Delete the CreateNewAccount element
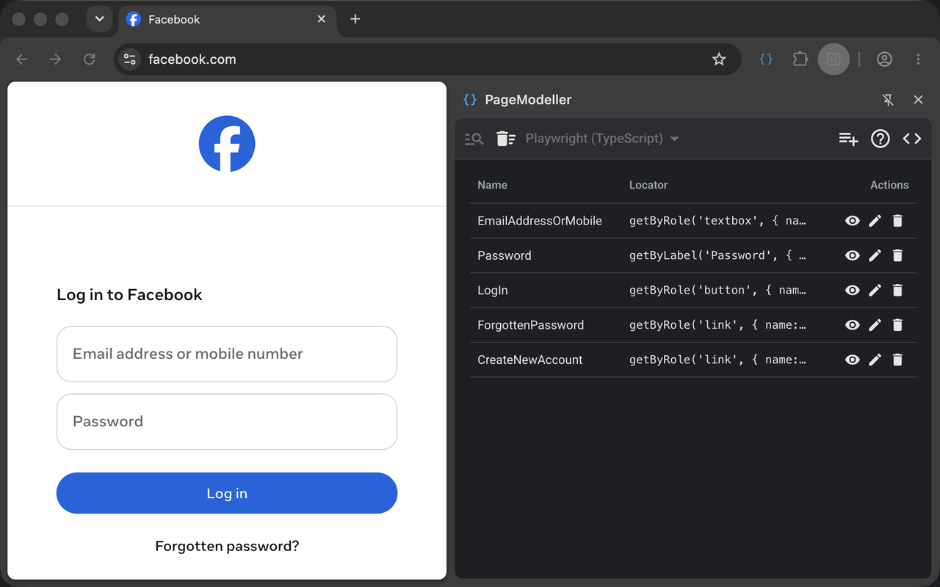Screen dimensions: 940x587 [x=897, y=360]
